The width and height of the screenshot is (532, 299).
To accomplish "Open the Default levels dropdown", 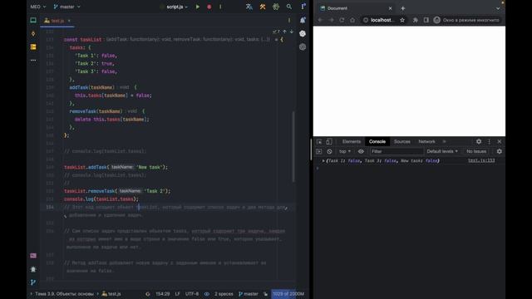I will click(442, 151).
